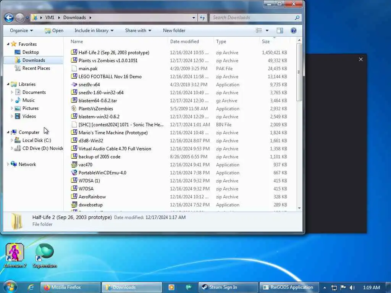This screenshot has height=293, width=391.
Task: Select Downloads in the navigation pane
Action: point(34,60)
